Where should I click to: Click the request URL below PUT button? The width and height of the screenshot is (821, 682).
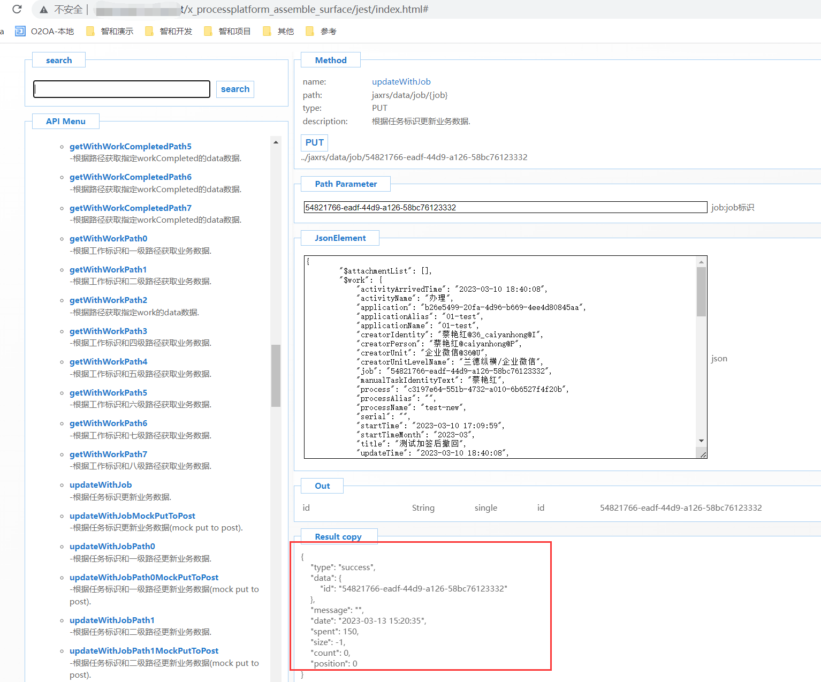click(414, 157)
